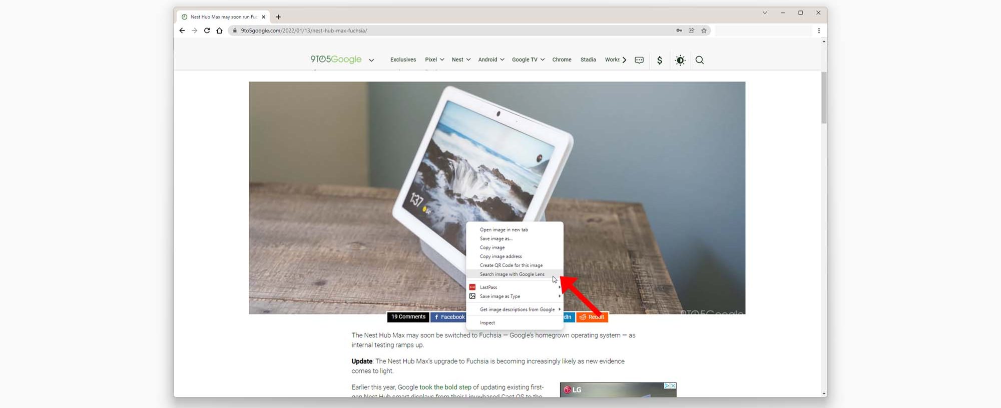Screen dimensions: 1001x408
Task: Reload the page with the refresh icon
Action: [x=207, y=30]
